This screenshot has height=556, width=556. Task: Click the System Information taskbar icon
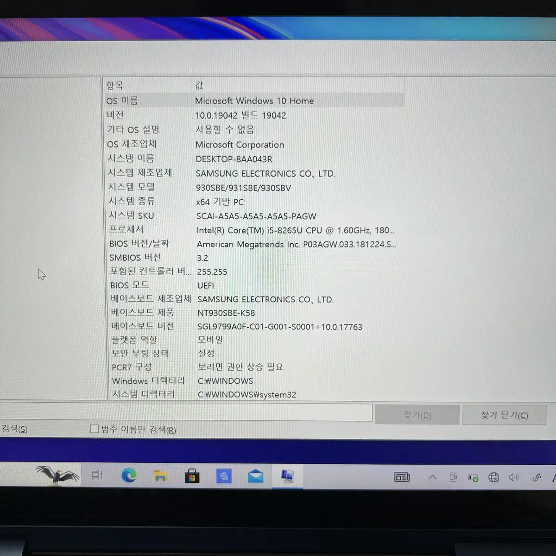pyautogui.click(x=287, y=476)
